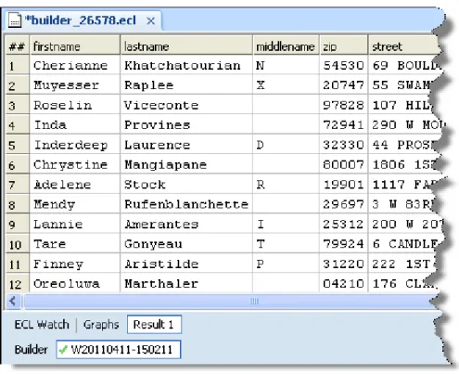
Task: Select the cell 'Chrystine'
Action: [x=74, y=164]
